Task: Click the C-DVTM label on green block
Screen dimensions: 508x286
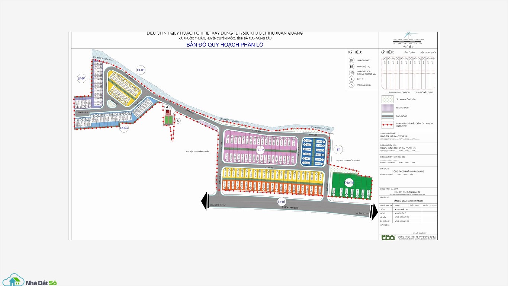Action: point(348,183)
